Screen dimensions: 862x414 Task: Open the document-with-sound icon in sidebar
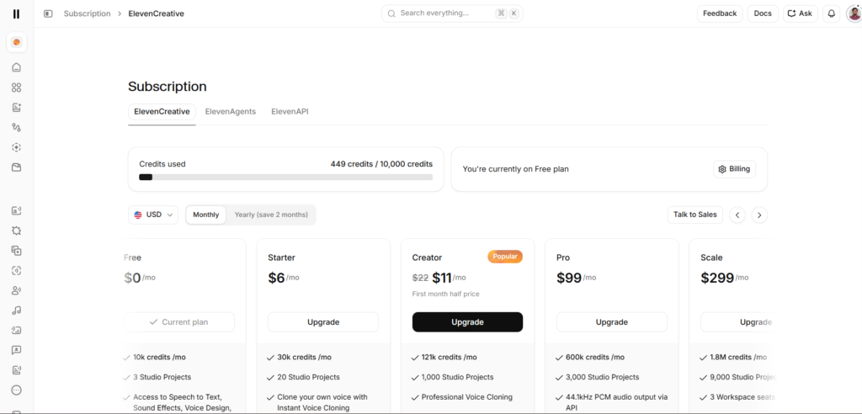pyautogui.click(x=17, y=370)
